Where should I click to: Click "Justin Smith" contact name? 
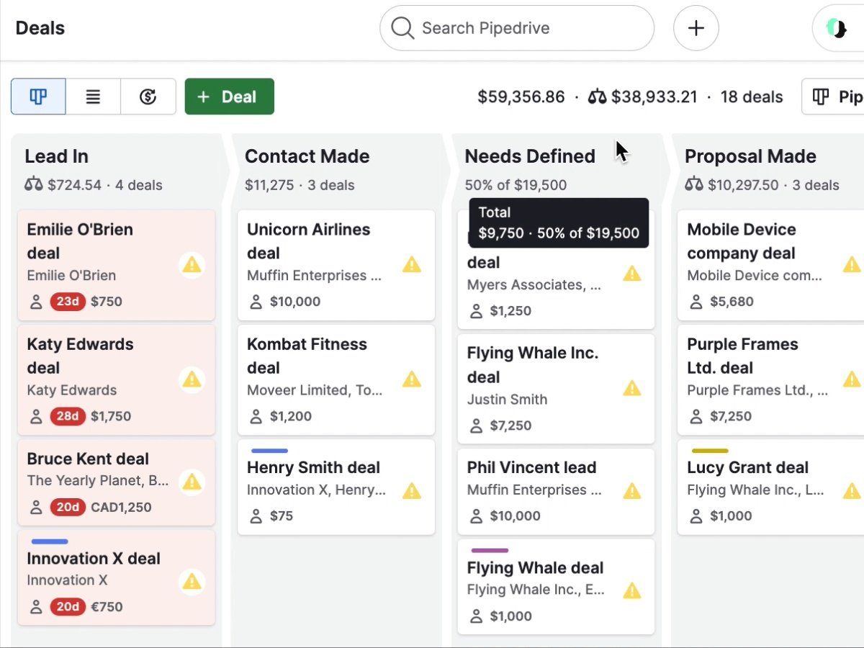(507, 400)
